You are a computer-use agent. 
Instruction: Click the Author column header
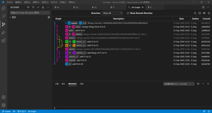pos(196,19)
